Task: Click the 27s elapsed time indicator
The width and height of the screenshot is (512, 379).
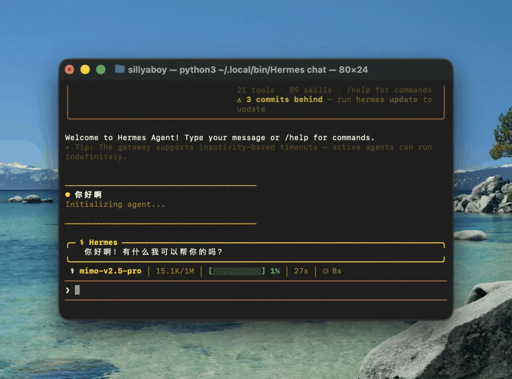Action: (x=301, y=271)
